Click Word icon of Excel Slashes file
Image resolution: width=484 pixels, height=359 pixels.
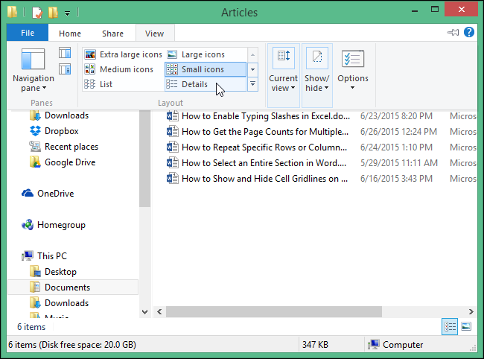[172, 116]
